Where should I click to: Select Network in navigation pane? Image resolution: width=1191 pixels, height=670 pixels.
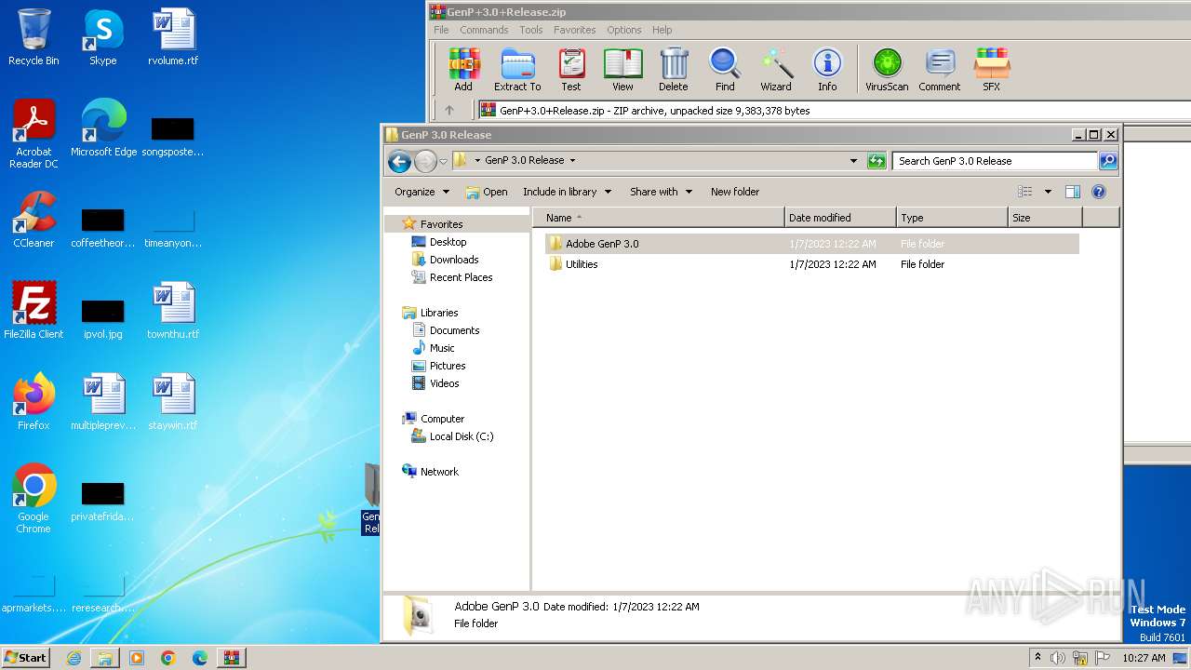(x=439, y=472)
